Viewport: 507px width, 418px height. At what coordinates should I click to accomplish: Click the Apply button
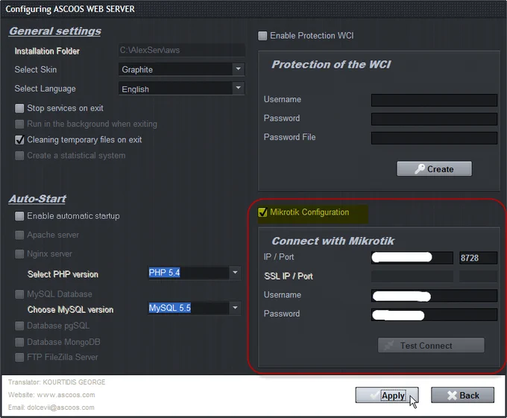coord(387,395)
